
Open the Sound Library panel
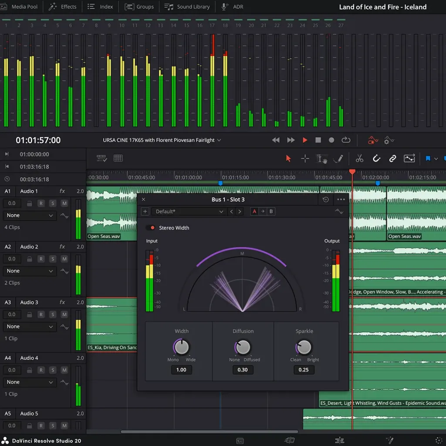(x=187, y=7)
